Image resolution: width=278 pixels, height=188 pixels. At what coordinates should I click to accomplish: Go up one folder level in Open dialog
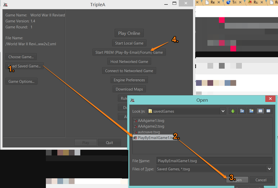click(233, 111)
